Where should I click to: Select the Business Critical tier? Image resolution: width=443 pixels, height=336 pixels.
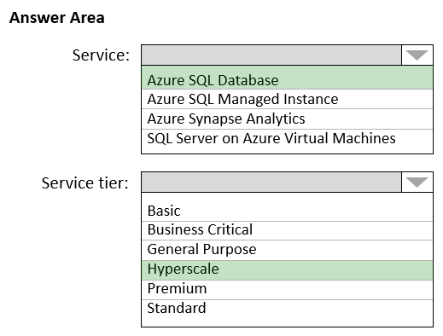pos(287,230)
